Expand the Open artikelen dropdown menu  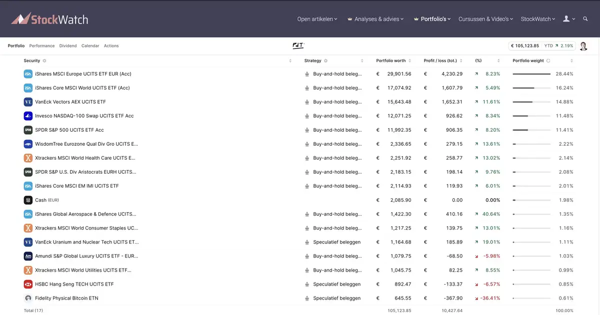point(317,19)
